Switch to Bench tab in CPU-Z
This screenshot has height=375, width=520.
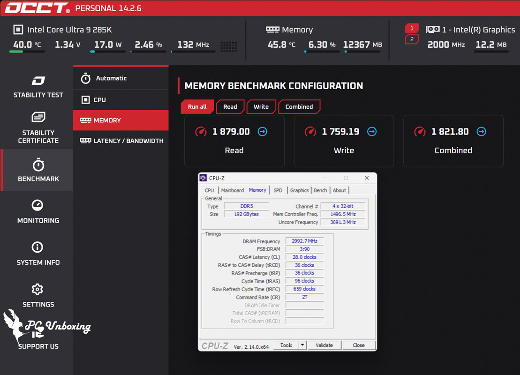click(320, 190)
